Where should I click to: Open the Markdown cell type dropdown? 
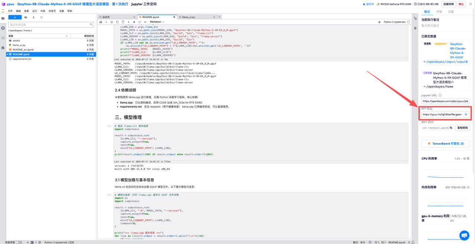tap(157, 22)
